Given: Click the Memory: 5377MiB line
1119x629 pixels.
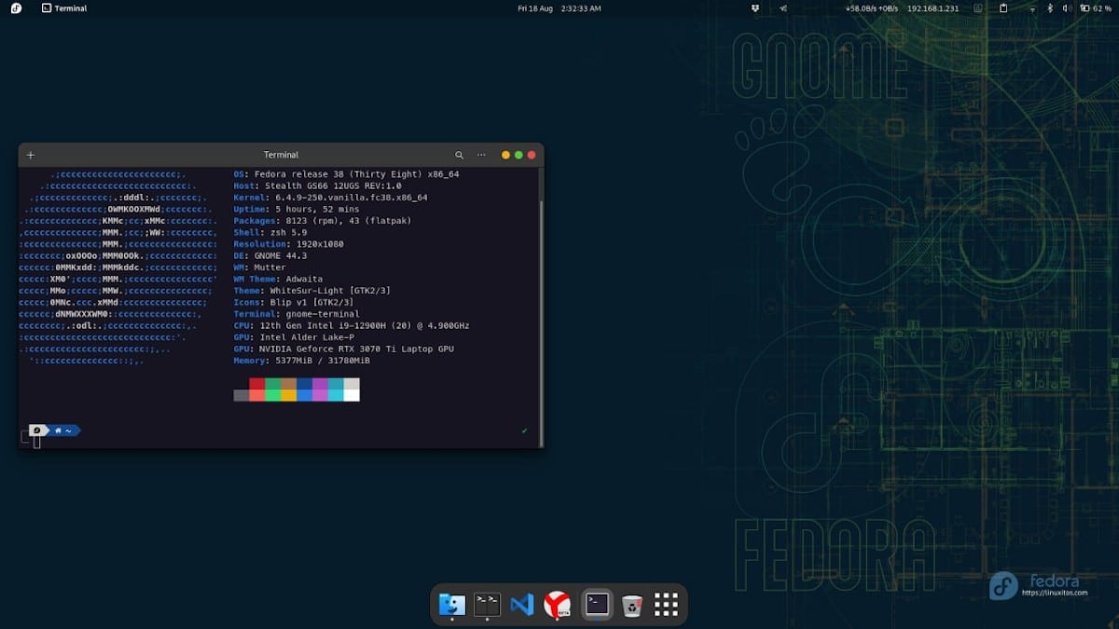Looking at the screenshot, I should [301, 361].
